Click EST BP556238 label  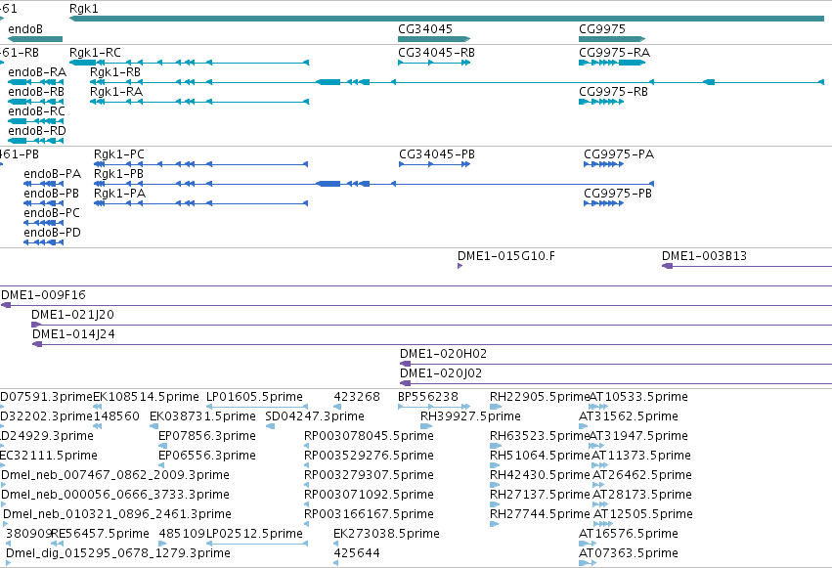pos(427,397)
